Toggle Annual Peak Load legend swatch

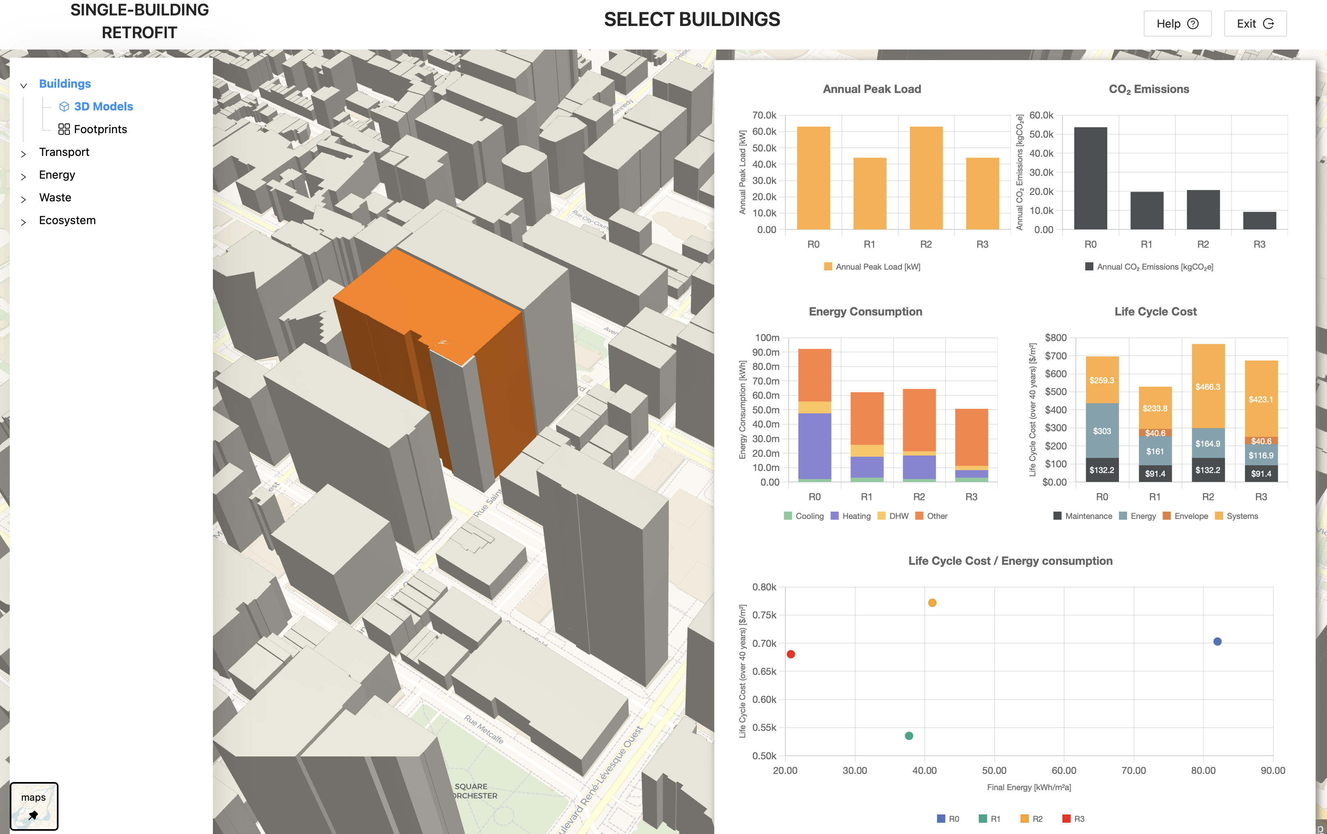(x=828, y=267)
